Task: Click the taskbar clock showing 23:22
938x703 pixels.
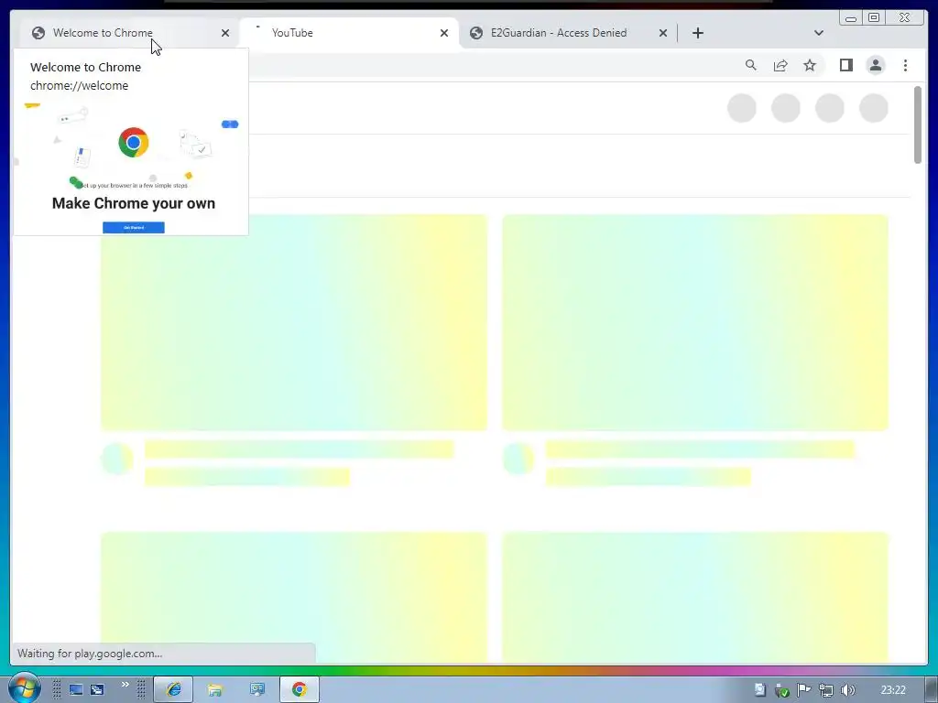Action: coord(893,690)
